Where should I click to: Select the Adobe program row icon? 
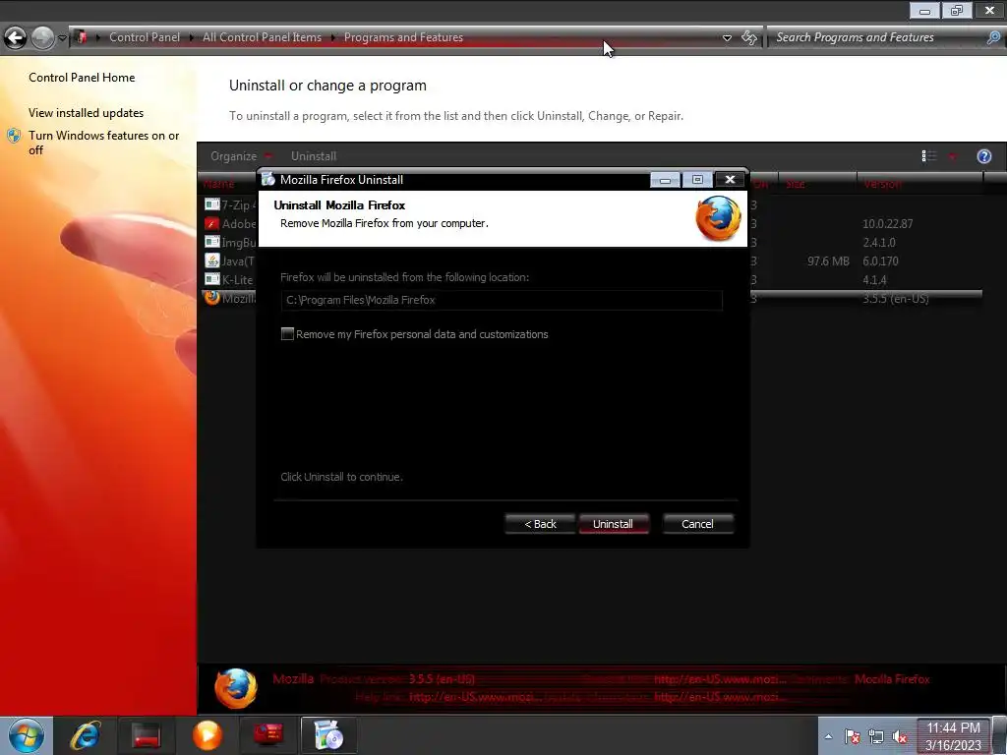click(x=211, y=223)
